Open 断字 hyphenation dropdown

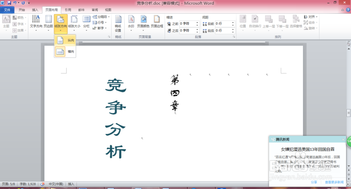click(x=100, y=28)
